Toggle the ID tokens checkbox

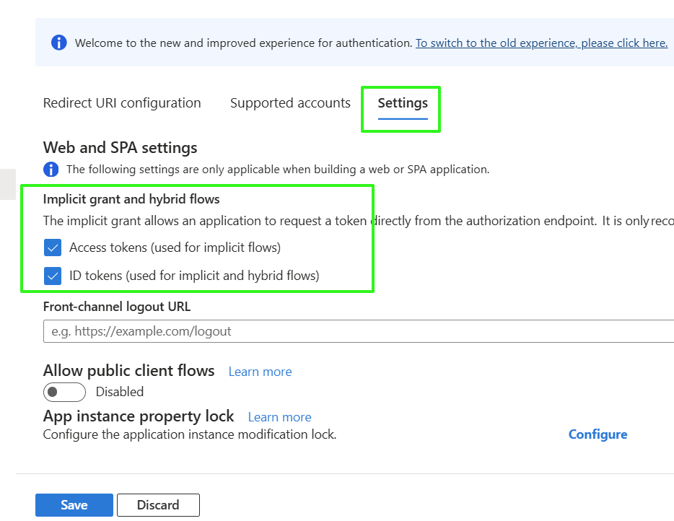tap(53, 276)
